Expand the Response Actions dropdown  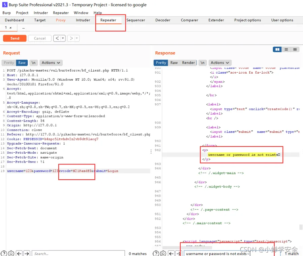click(220, 62)
